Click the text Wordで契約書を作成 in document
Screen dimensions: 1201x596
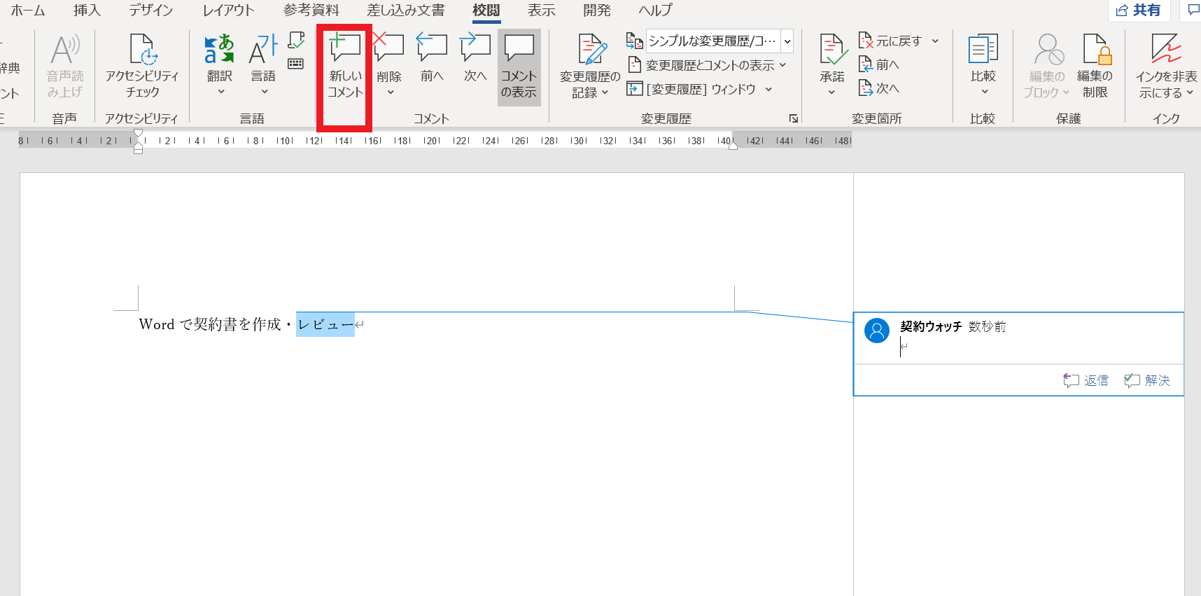(210, 324)
